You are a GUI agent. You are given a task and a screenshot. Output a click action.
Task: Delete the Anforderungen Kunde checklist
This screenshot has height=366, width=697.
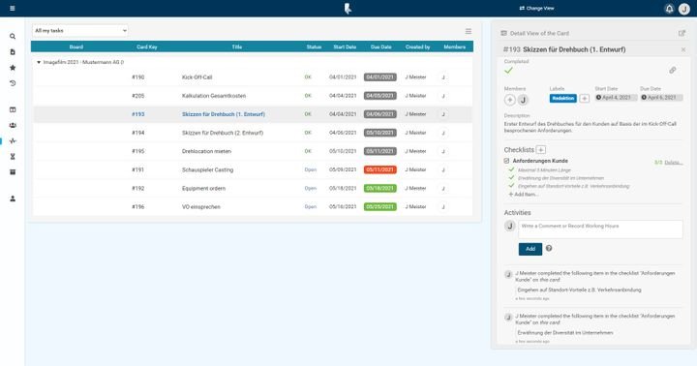(x=674, y=163)
